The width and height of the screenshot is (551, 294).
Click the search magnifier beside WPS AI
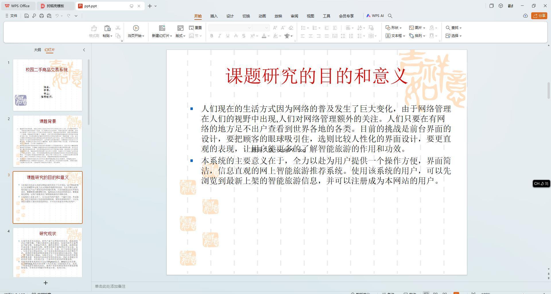[390, 16]
